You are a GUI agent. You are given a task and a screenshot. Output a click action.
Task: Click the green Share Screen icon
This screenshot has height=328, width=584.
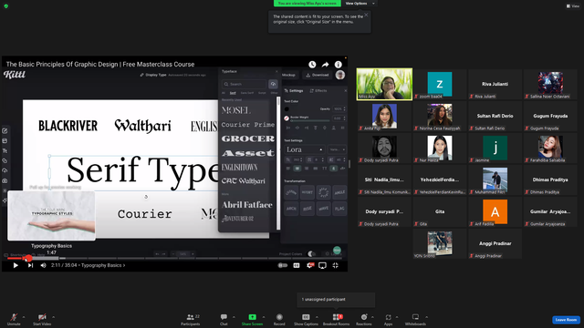click(x=252, y=317)
